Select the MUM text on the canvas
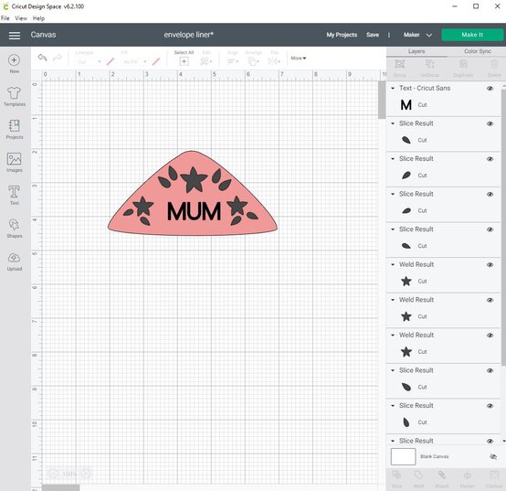The width and height of the screenshot is (506, 491). tap(194, 211)
